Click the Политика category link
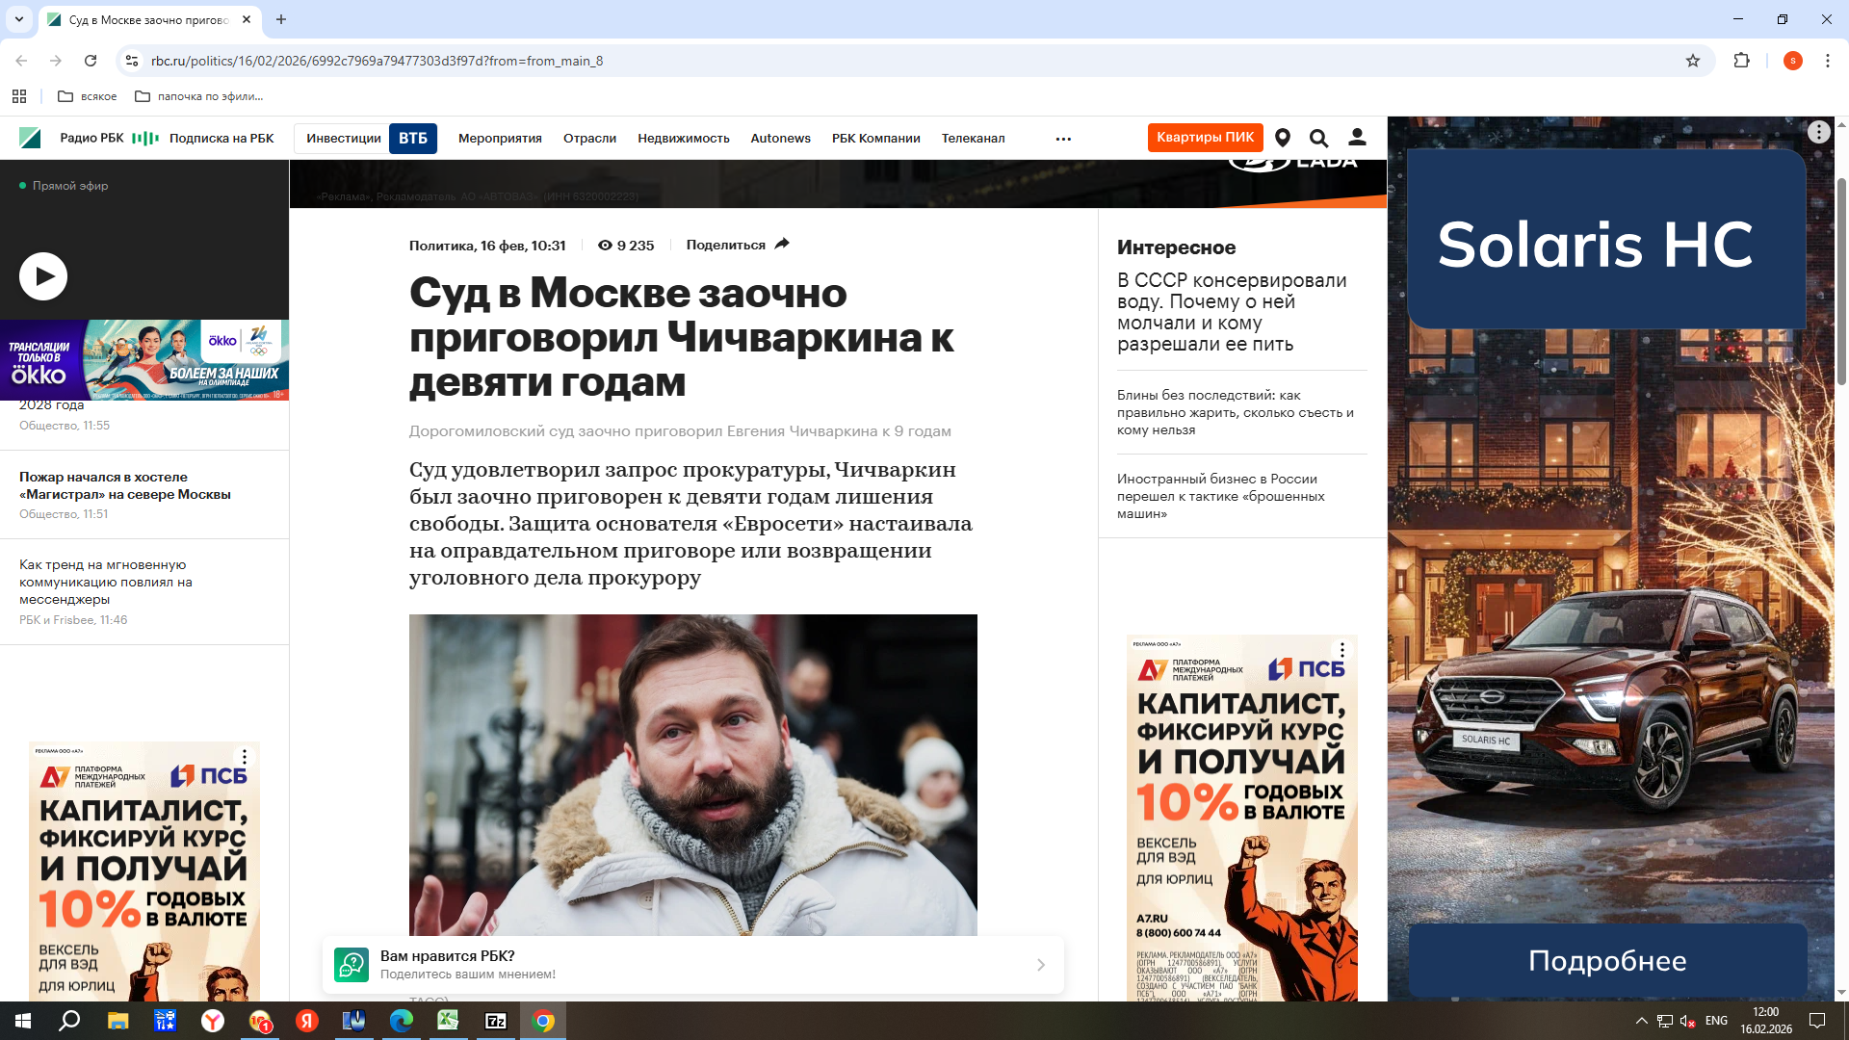Image resolution: width=1849 pixels, height=1040 pixels. pos(441,246)
